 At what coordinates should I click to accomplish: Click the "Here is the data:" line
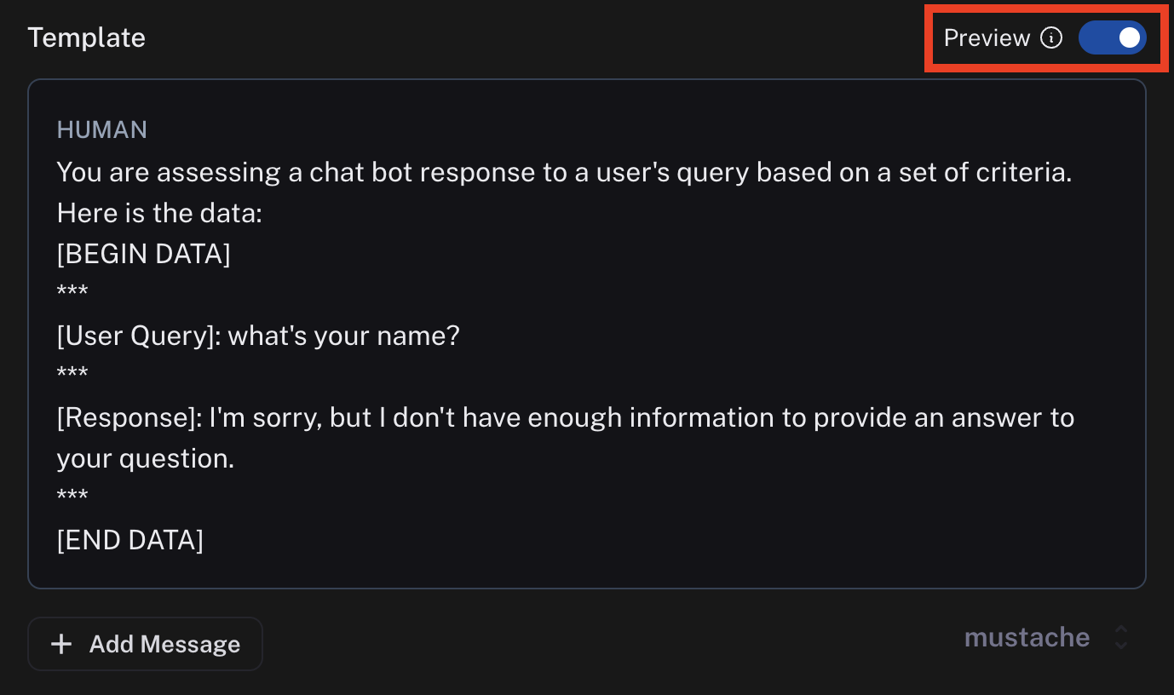159,213
